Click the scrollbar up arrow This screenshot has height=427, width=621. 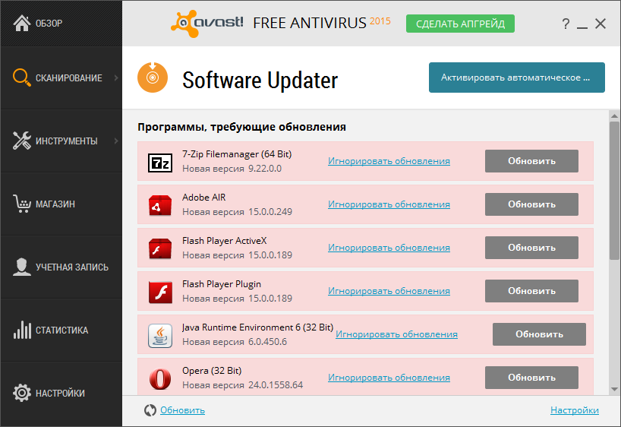614,115
